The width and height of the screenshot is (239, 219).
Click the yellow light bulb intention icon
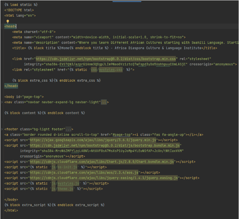[8, 21]
